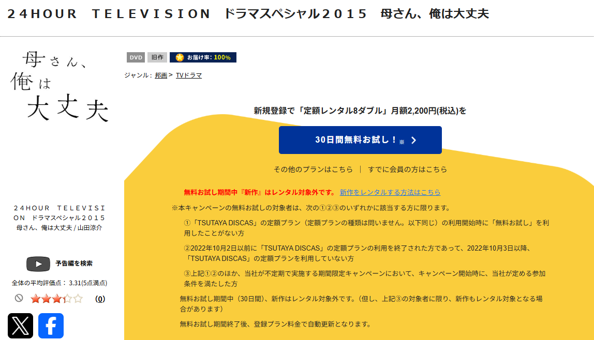This screenshot has height=340, width=594.
Task: Open the 邦画 genre link
Action: [161, 75]
